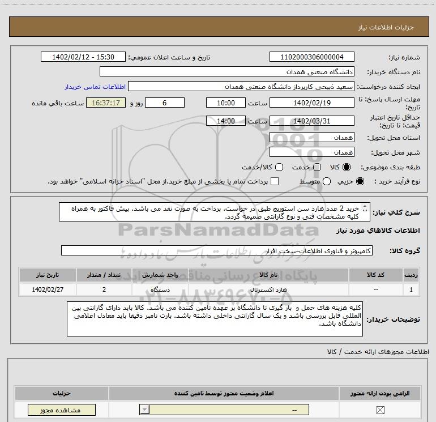Viewport: 436px width, 422px height.
Task: Click the اطلاعات کالاهای مورد نیاز heading
Action: coord(378,231)
